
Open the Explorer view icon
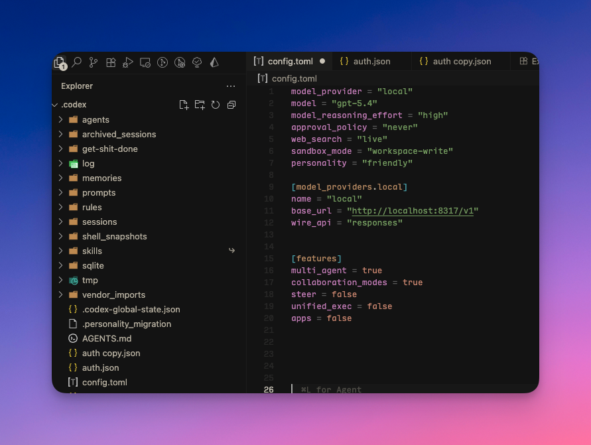(x=60, y=62)
